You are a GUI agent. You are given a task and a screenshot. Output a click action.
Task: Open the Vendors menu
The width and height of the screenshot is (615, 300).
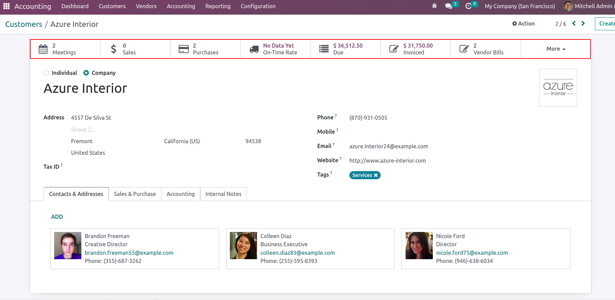[x=146, y=6]
